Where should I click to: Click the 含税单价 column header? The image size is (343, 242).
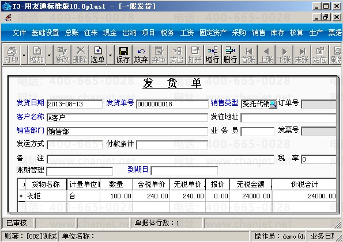(x=152, y=185)
